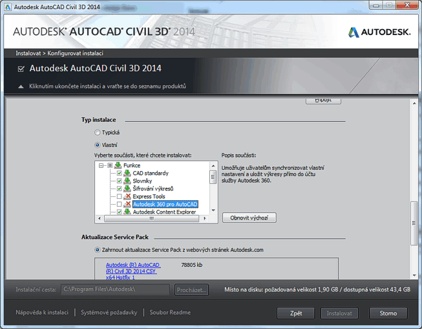Click the Místo na disku status text

coord(317,289)
